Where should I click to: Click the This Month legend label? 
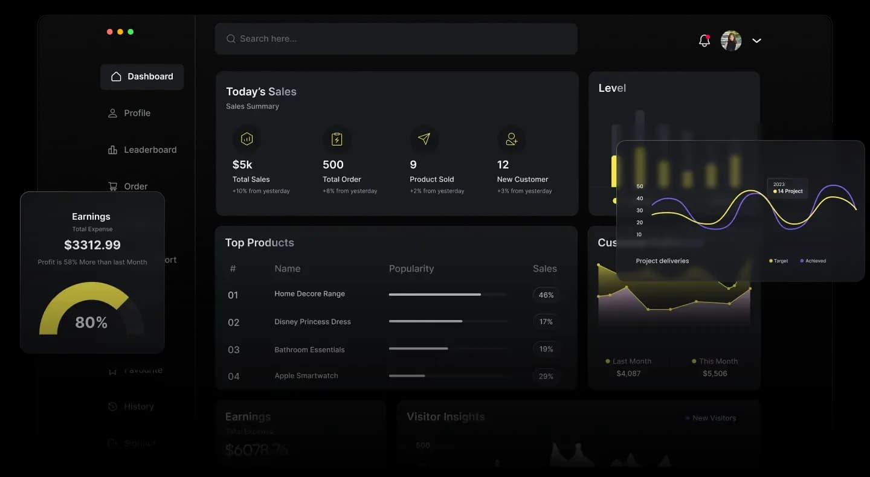click(x=715, y=361)
